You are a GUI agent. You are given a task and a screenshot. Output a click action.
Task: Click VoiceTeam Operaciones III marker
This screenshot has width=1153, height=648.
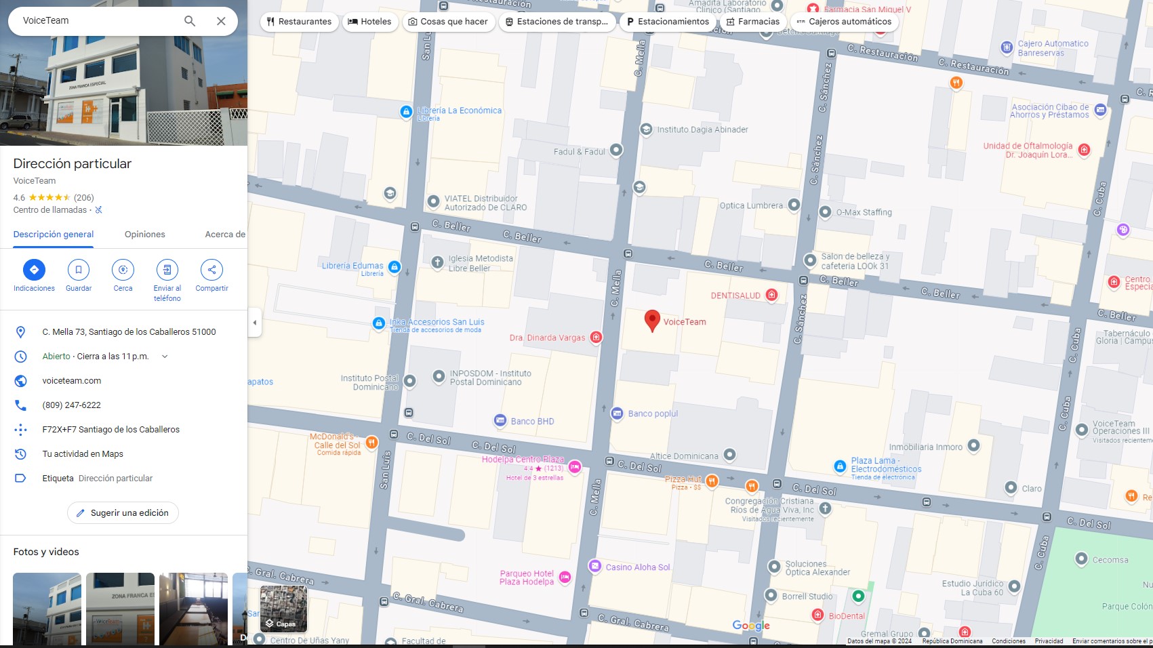1081,430
